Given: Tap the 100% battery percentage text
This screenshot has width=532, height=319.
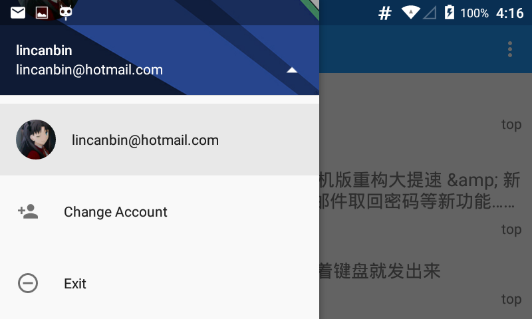Looking at the screenshot, I should [x=474, y=13].
